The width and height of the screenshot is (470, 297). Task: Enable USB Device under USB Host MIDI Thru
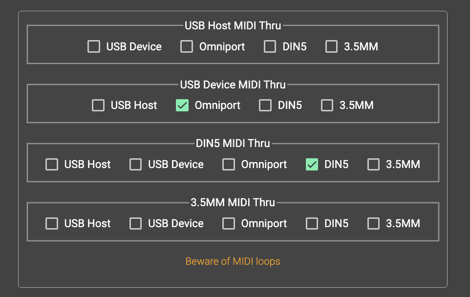tap(94, 47)
